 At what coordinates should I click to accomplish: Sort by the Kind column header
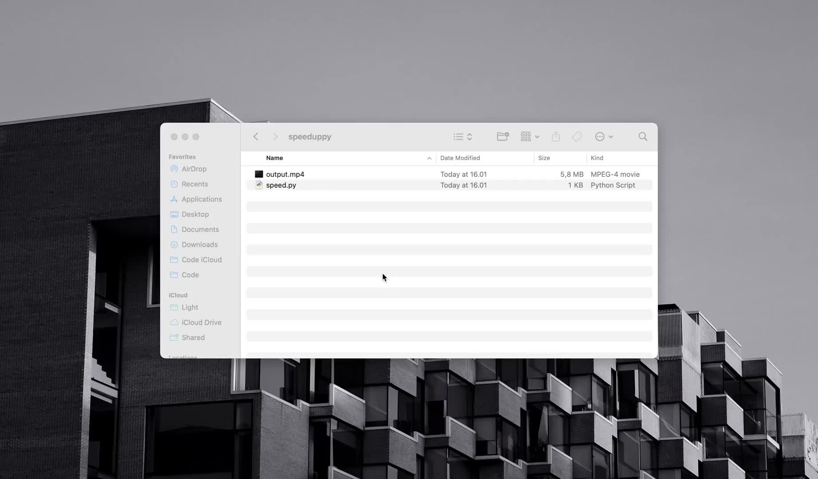[x=597, y=158]
